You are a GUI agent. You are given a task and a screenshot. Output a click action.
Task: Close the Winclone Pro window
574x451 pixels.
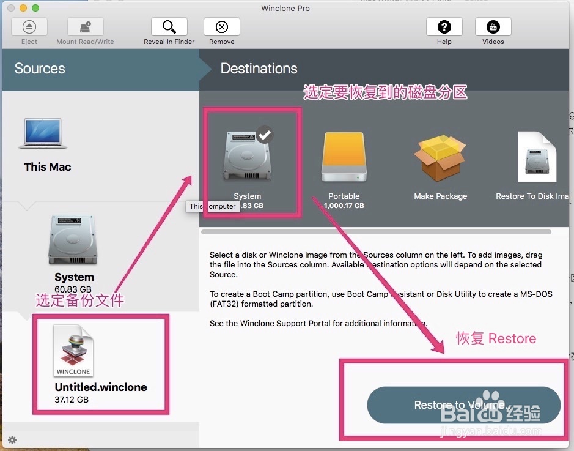[11, 8]
